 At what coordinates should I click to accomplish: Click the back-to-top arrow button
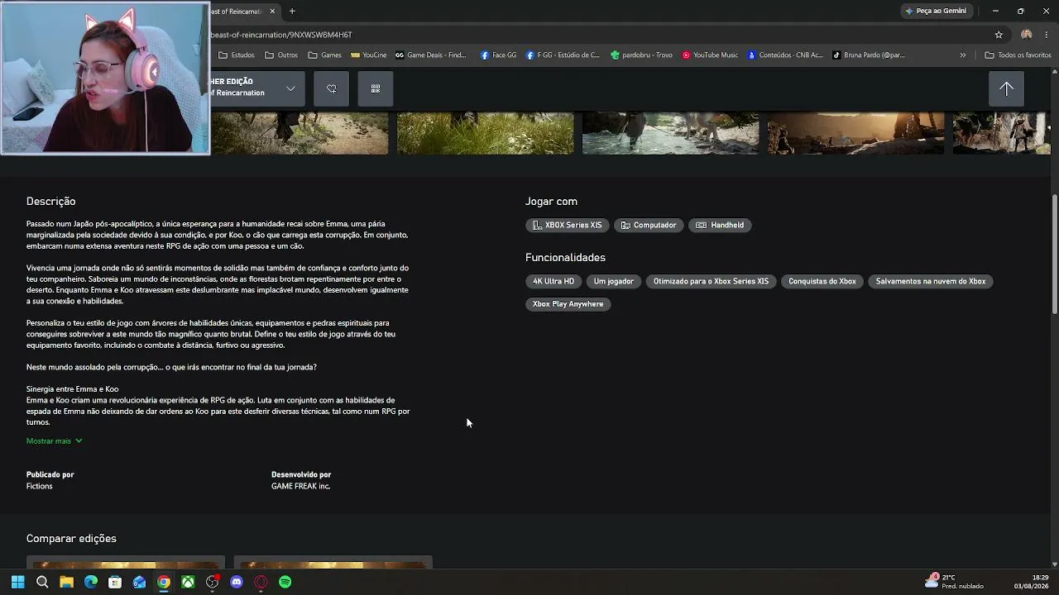coord(1006,89)
